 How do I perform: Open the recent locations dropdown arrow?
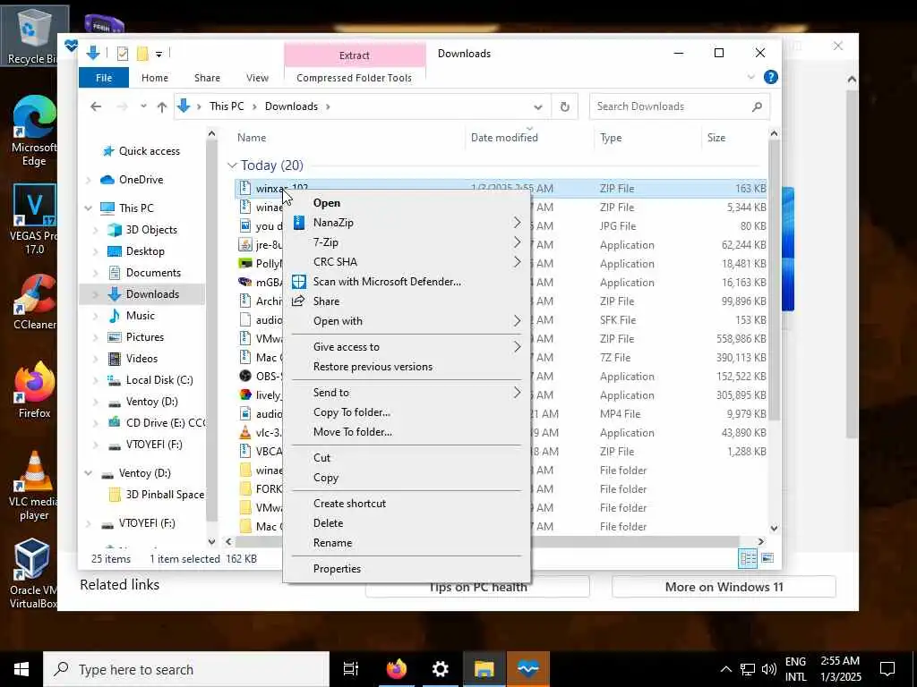(x=143, y=107)
